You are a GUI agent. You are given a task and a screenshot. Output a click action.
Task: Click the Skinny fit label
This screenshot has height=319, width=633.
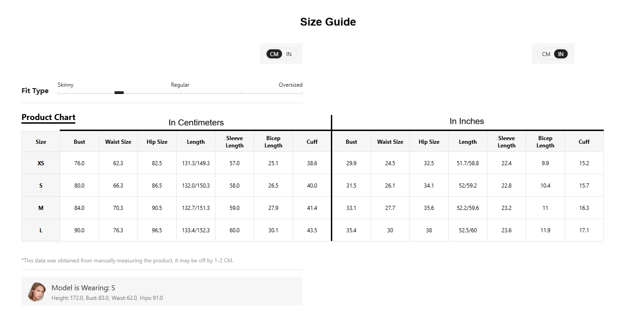[66, 85]
